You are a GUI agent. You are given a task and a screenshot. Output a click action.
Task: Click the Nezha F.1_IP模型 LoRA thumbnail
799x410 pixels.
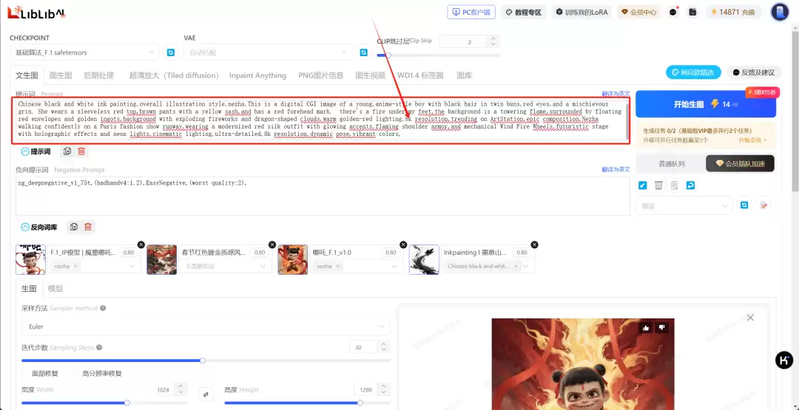coord(30,259)
